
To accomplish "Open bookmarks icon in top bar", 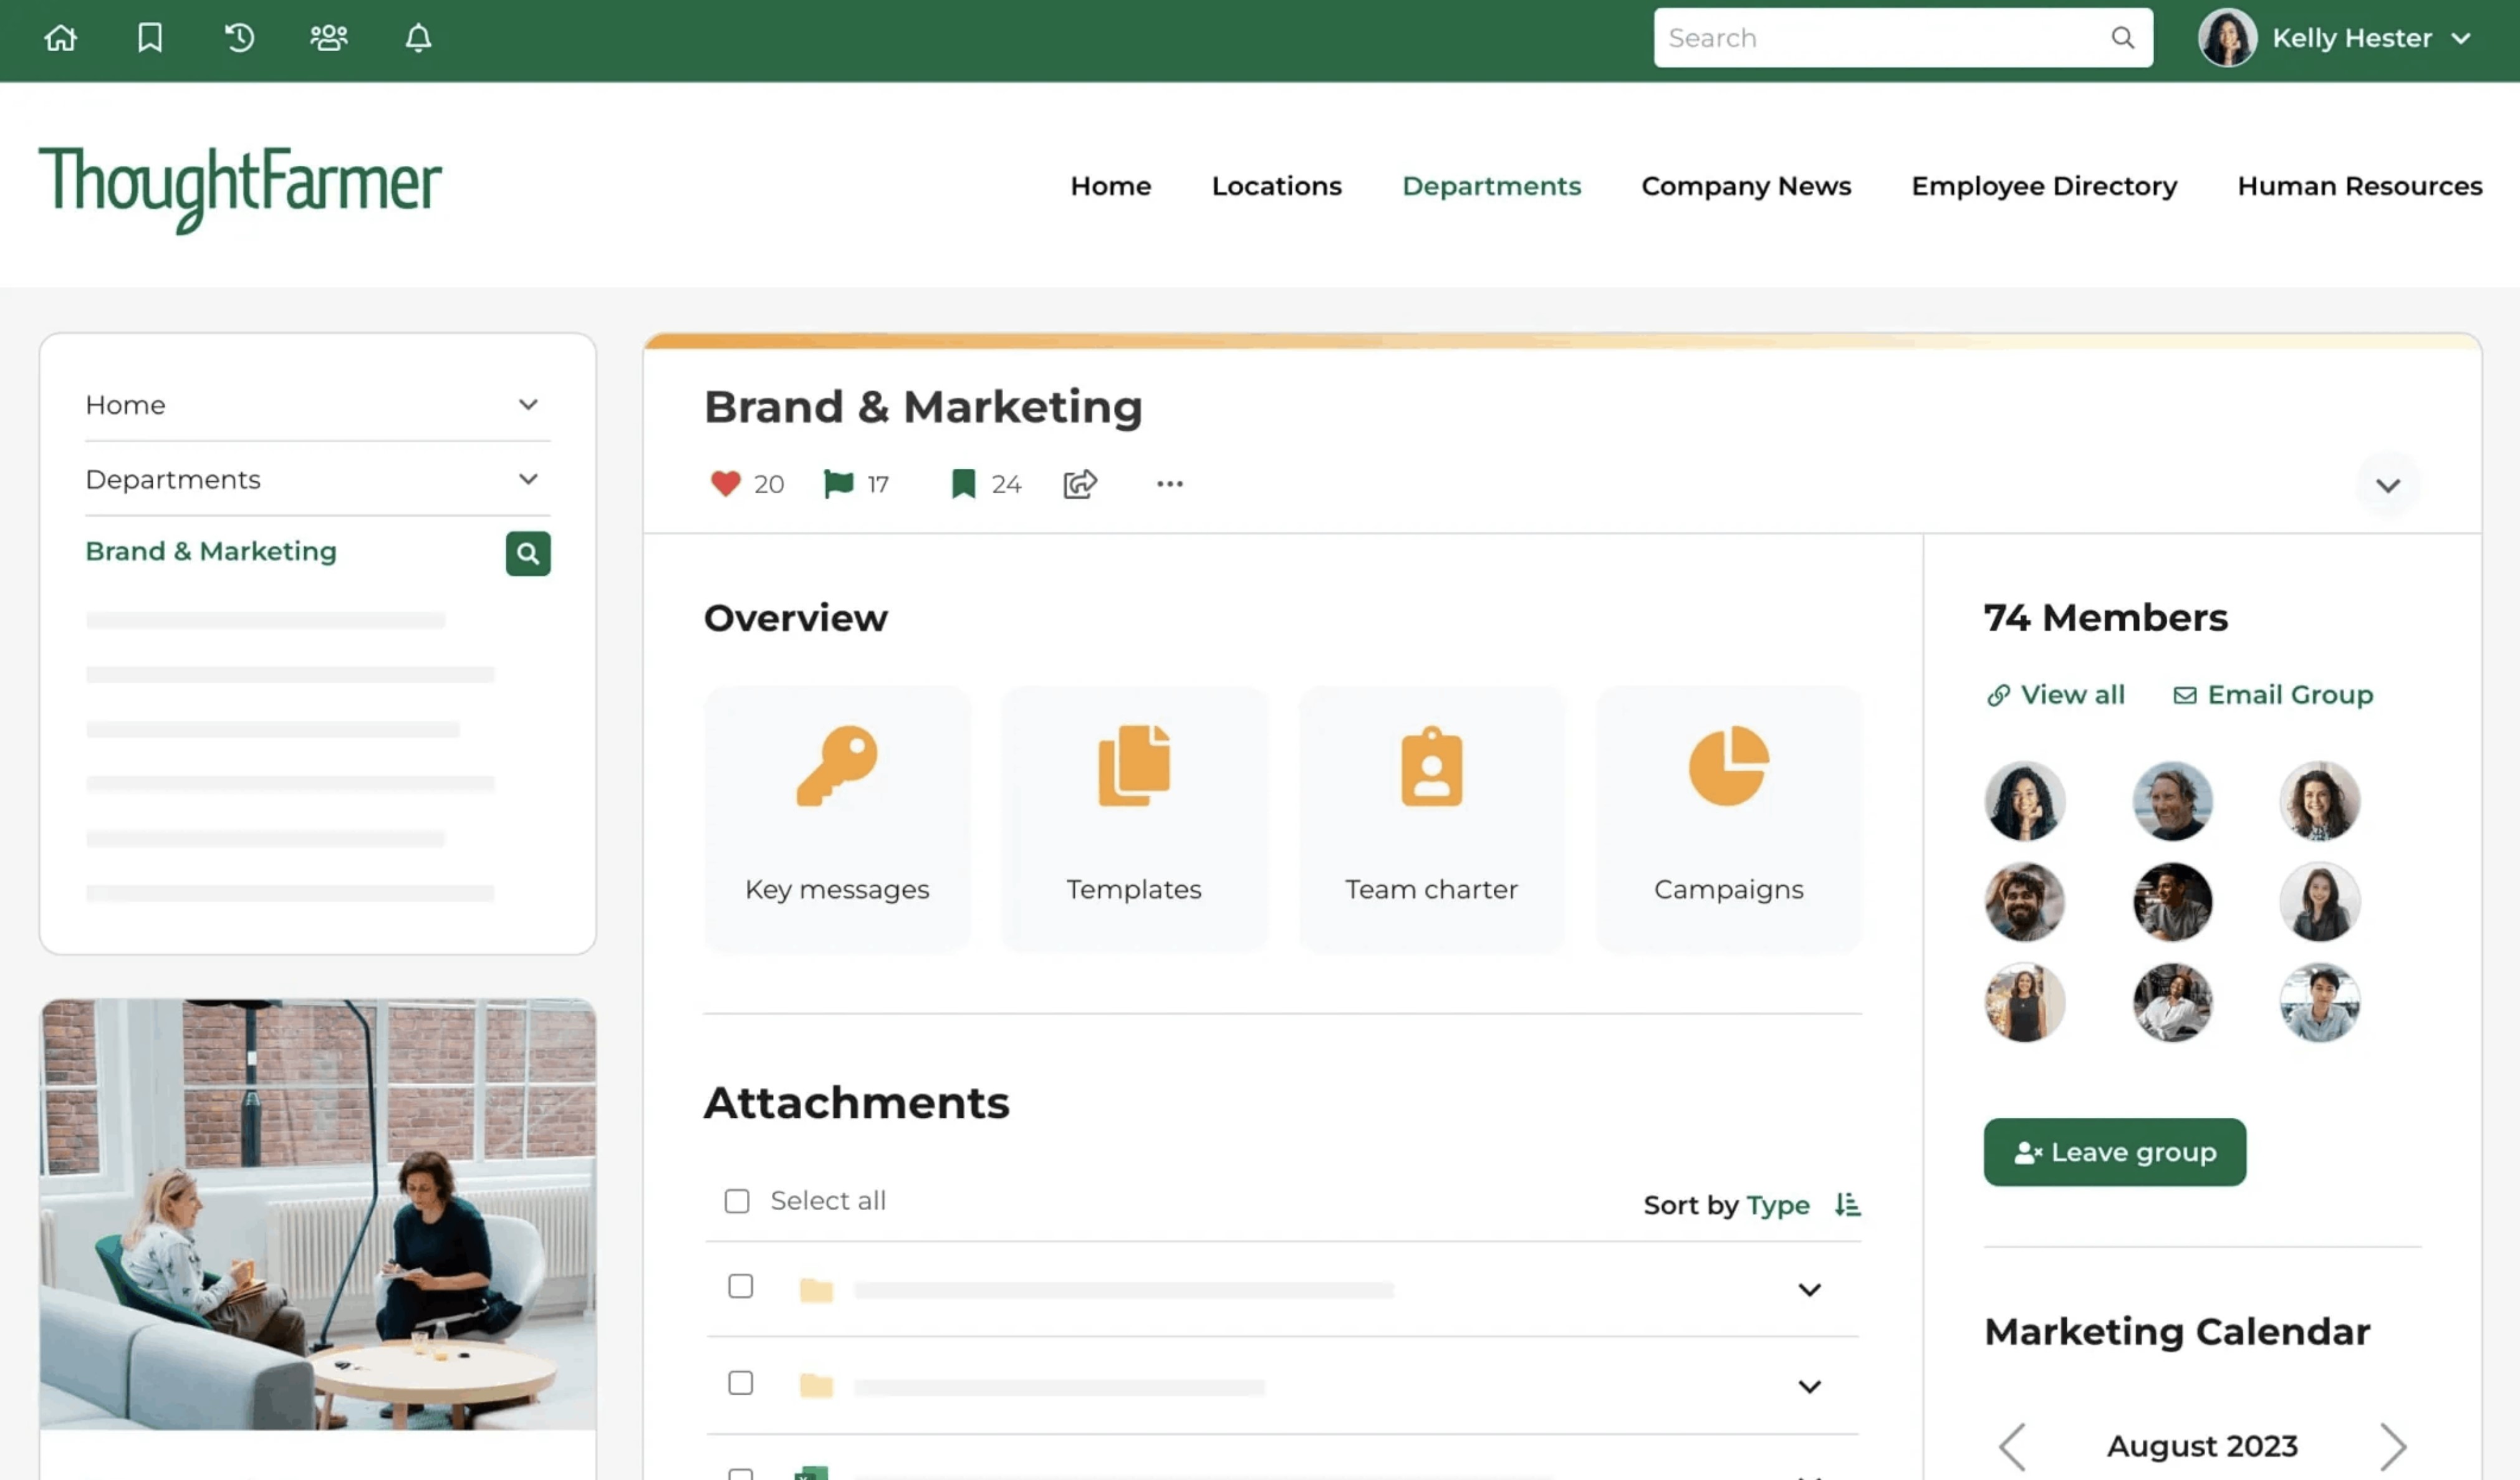I will tap(150, 38).
